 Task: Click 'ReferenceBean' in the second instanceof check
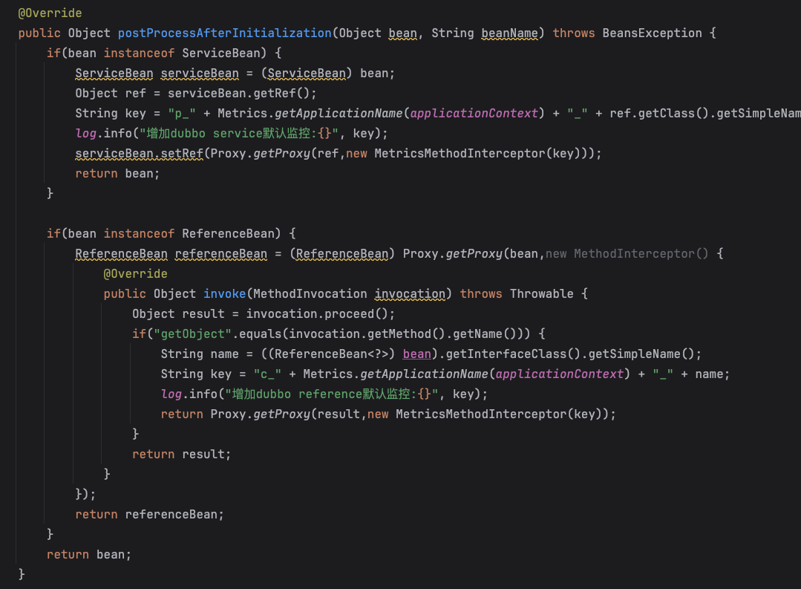coord(229,234)
